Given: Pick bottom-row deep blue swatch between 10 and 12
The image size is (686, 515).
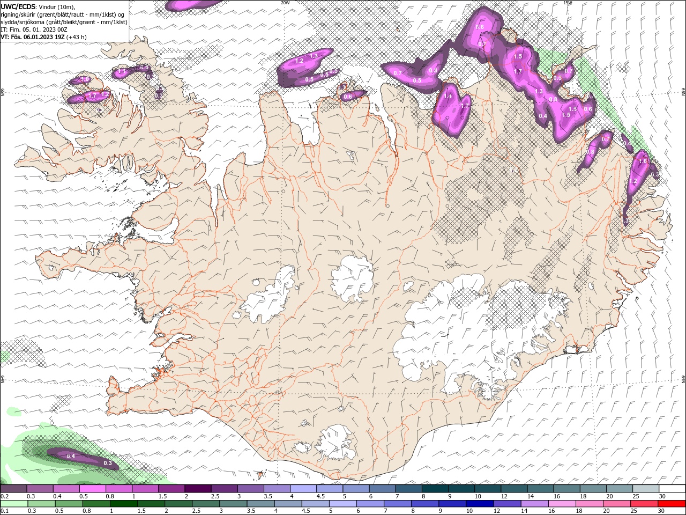Looking at the screenshot, I should tap(480, 504).
